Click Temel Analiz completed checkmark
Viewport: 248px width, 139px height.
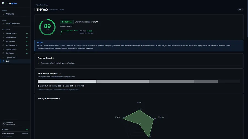coord(27,37)
